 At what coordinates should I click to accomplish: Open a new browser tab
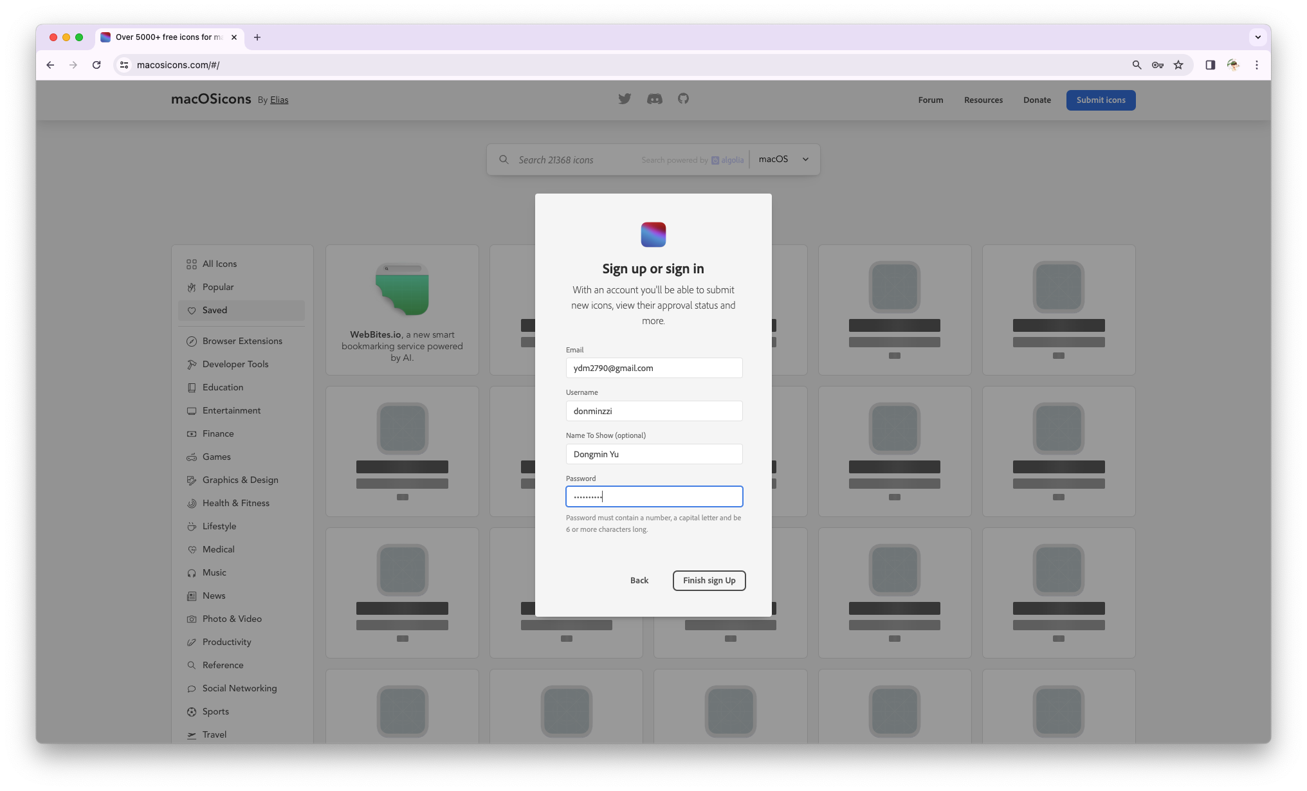click(x=257, y=37)
